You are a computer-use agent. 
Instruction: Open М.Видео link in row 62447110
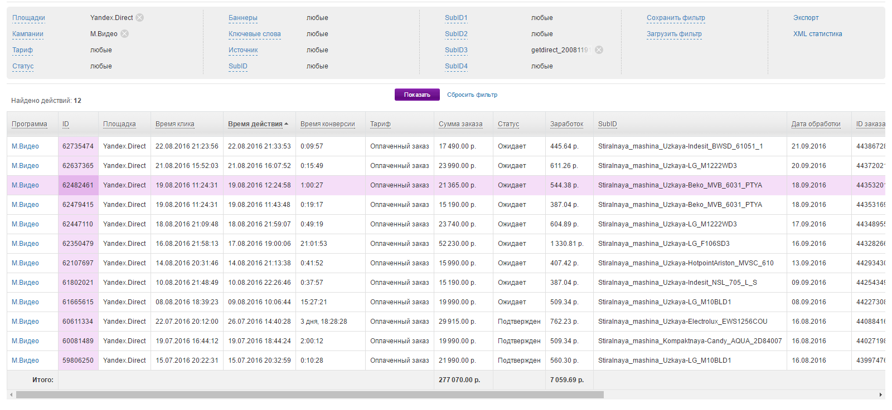[26, 224]
